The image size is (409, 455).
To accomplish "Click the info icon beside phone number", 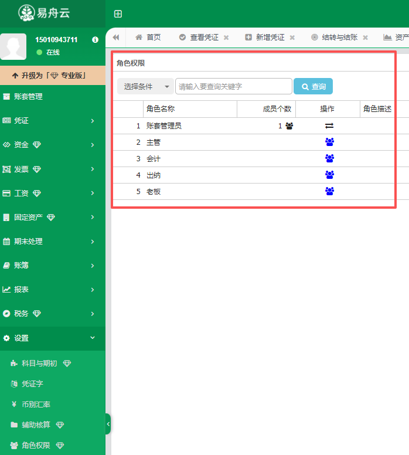I will (x=95, y=40).
